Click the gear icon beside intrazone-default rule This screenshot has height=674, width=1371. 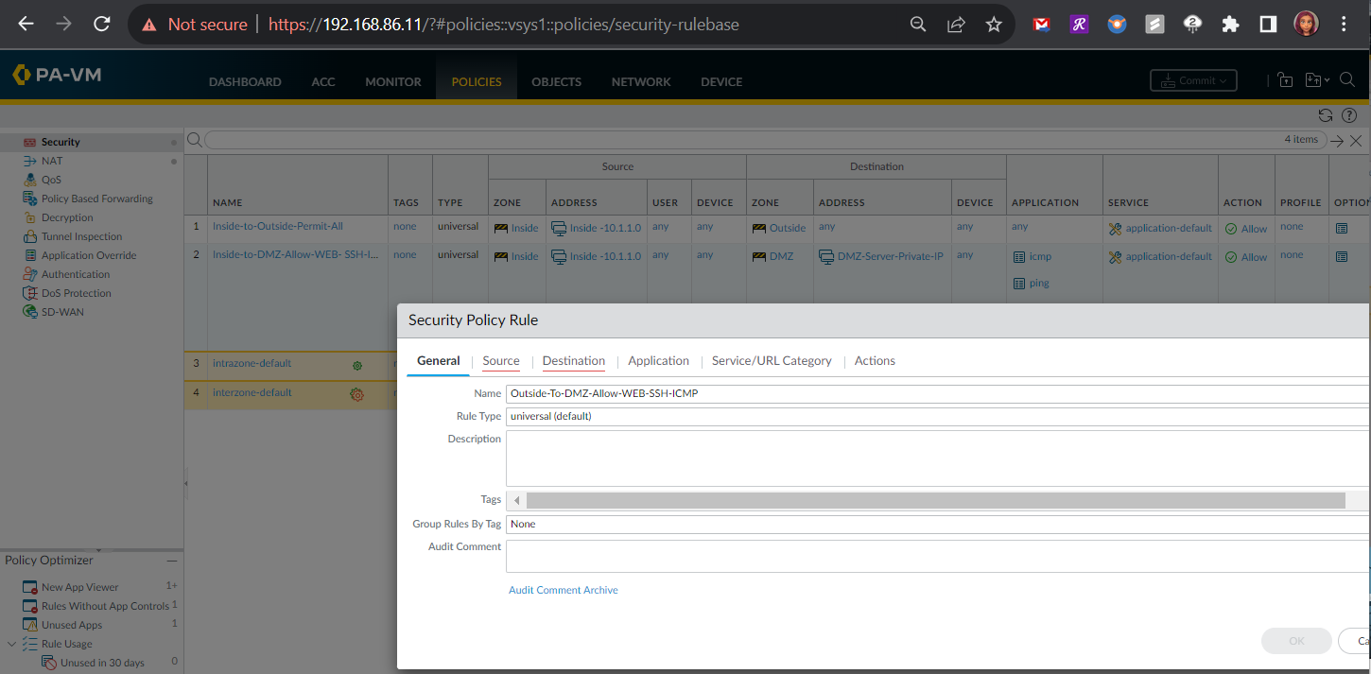click(356, 365)
